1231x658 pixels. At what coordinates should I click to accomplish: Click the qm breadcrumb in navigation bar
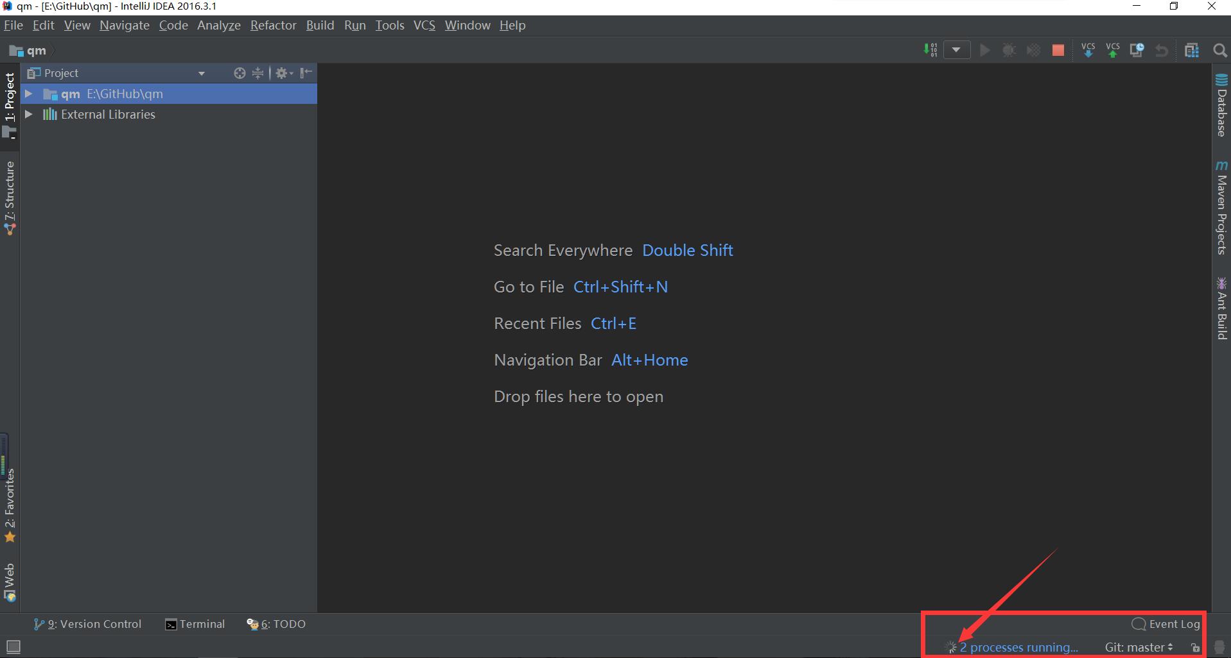point(29,51)
